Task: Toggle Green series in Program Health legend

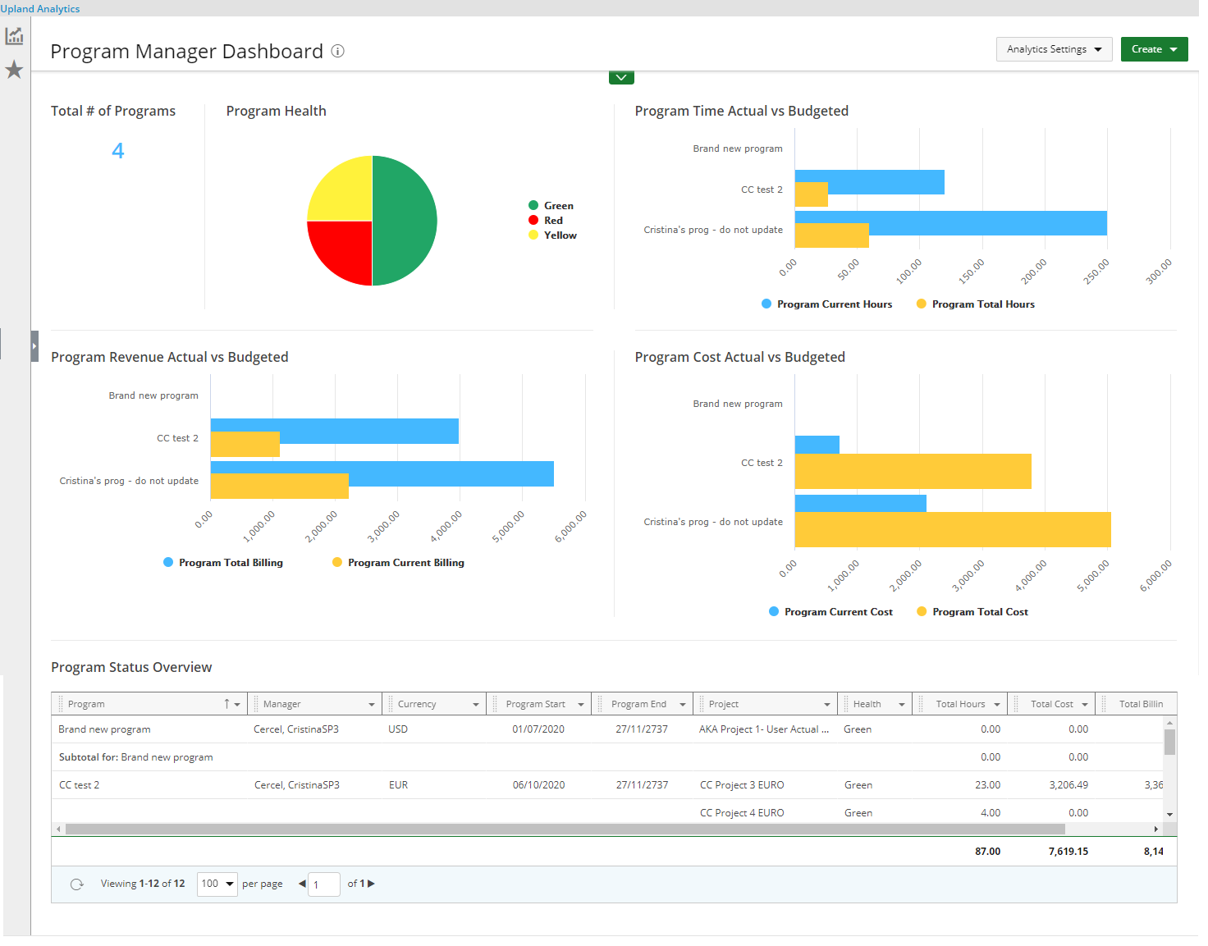Action: (551, 206)
